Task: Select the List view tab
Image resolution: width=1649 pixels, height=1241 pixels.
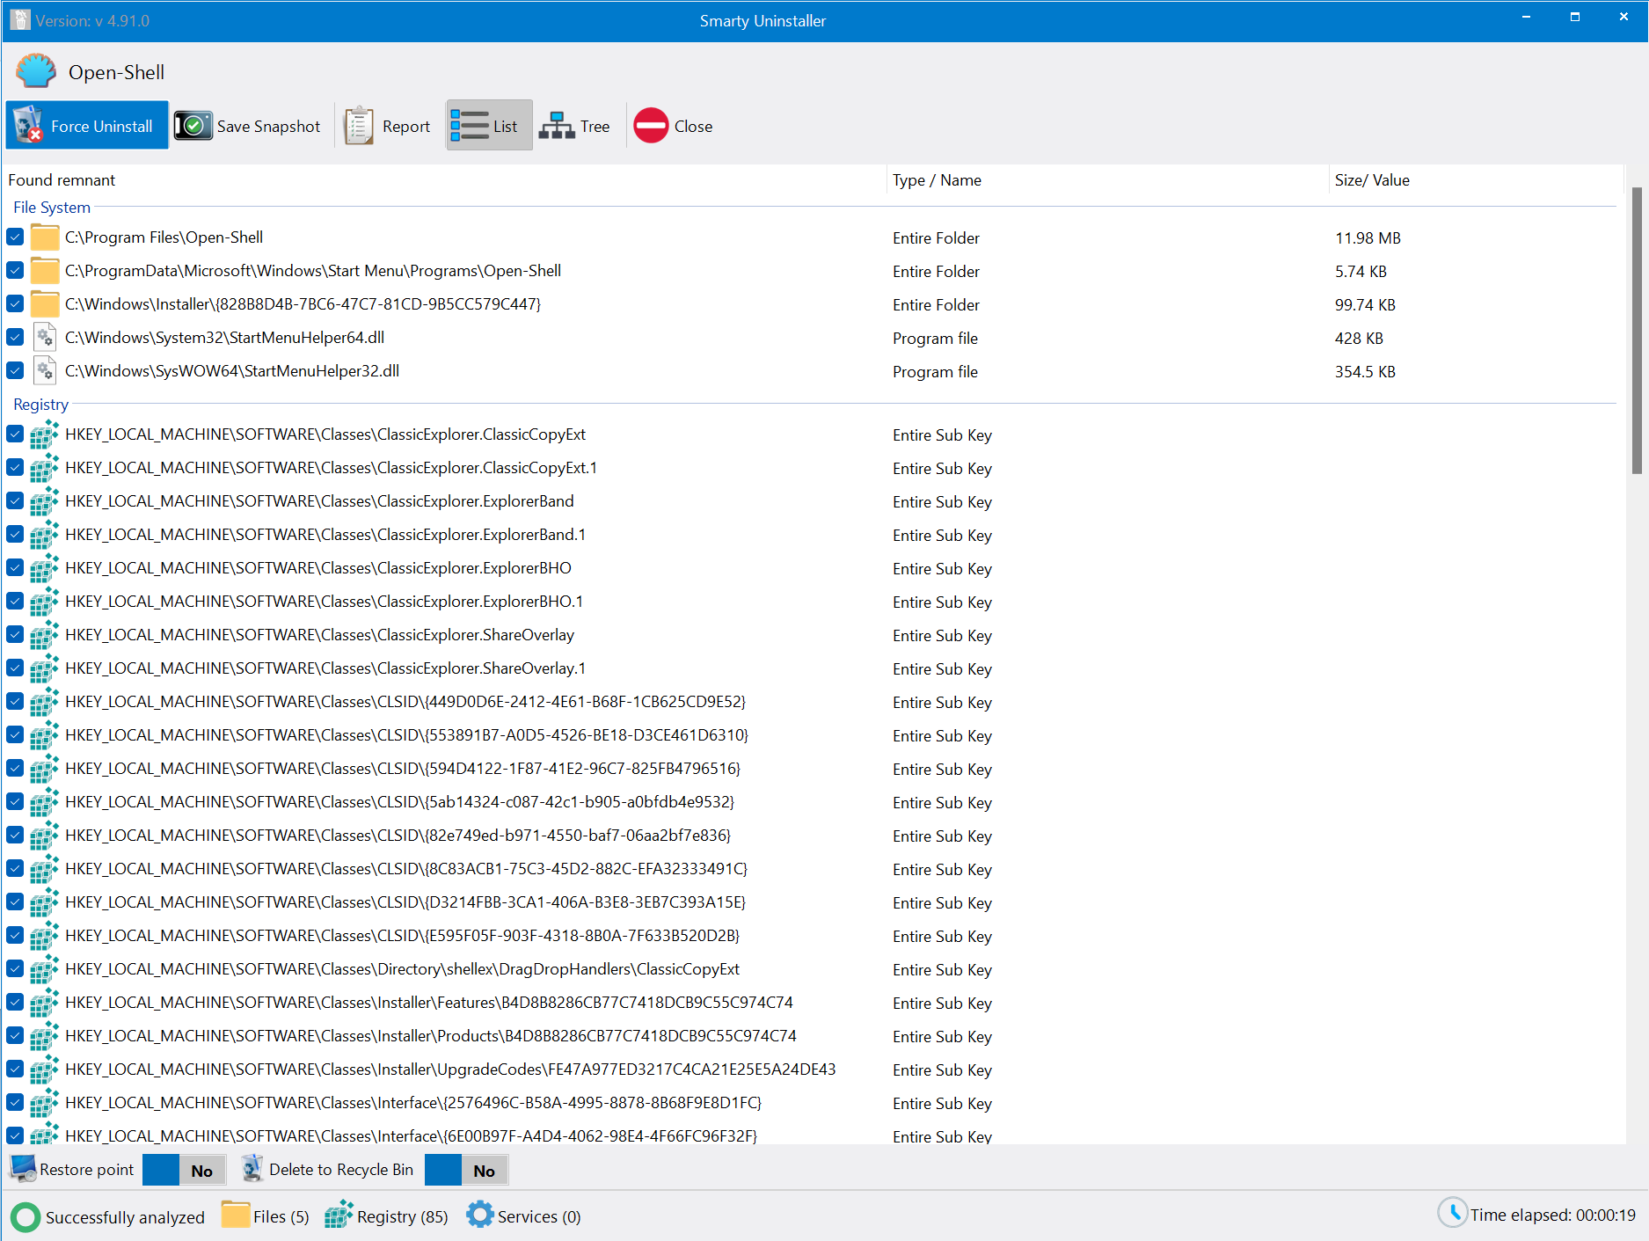Action: (x=489, y=126)
